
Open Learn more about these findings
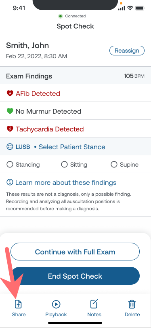point(66,182)
